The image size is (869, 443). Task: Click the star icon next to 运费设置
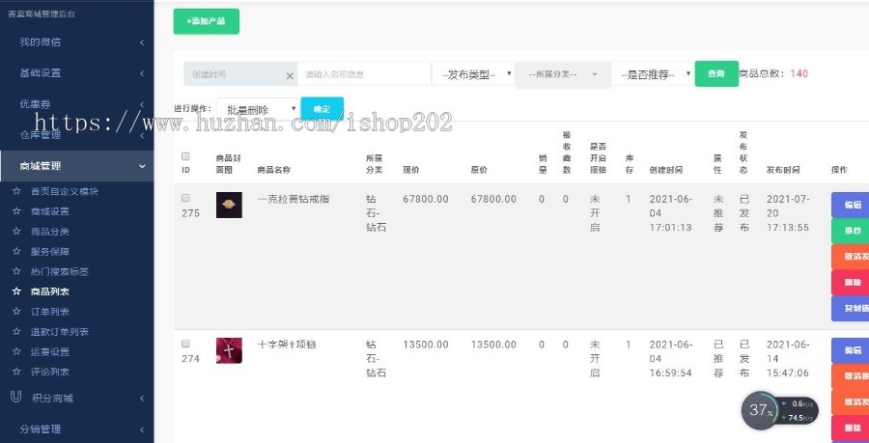tap(15, 352)
